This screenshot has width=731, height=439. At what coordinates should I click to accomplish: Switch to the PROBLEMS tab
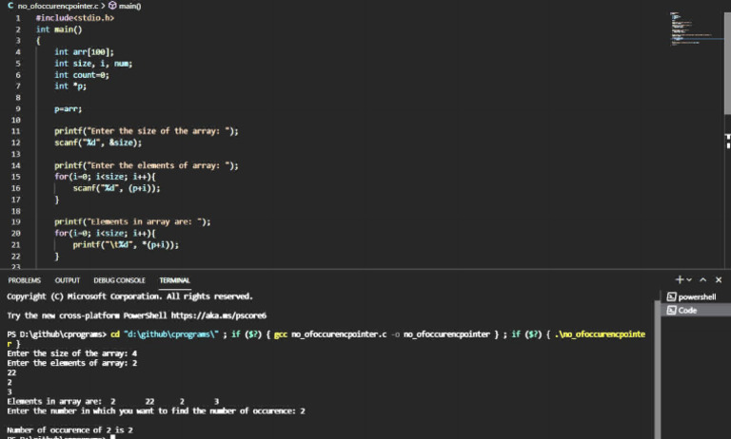tap(24, 280)
